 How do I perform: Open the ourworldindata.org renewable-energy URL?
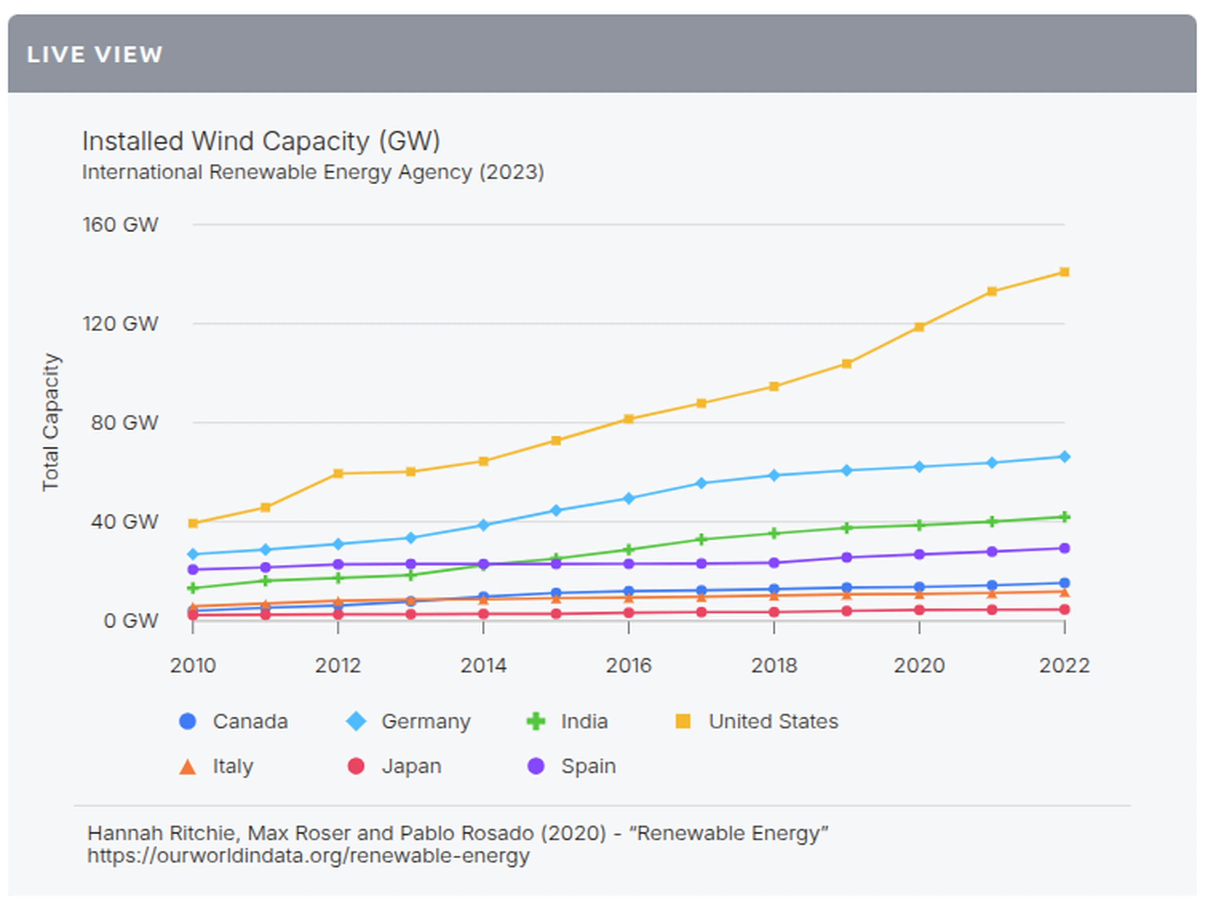tap(308, 856)
